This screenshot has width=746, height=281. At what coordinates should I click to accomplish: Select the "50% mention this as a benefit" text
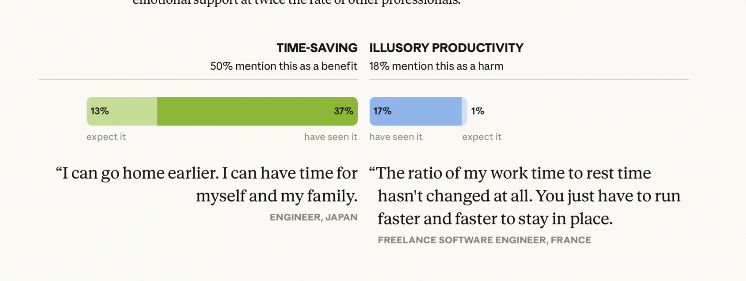point(284,66)
